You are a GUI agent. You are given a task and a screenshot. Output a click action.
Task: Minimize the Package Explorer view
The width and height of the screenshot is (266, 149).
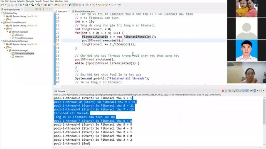coord(47,9)
